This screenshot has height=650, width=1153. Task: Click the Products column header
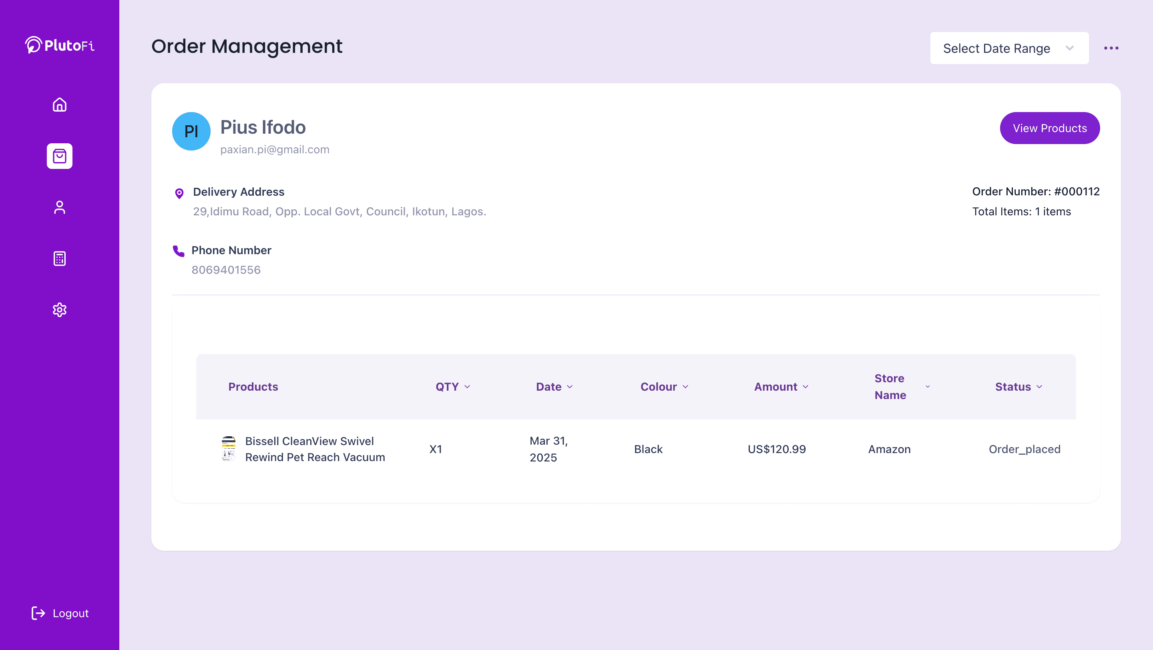click(x=253, y=387)
